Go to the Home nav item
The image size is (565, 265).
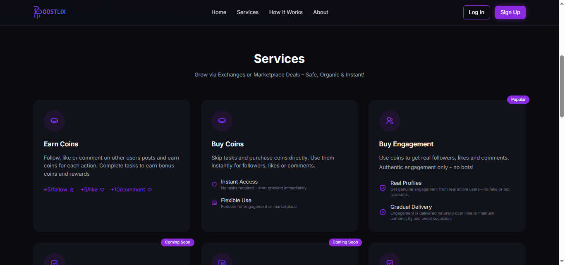219,12
